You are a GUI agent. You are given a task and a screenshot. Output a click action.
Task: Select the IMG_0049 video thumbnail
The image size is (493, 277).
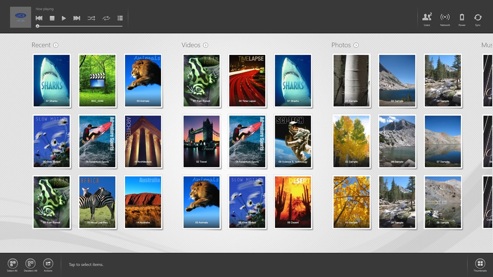click(x=97, y=80)
